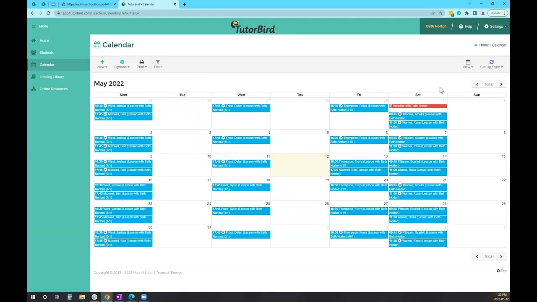Click the share page icon in address bar
The height and width of the screenshot is (302, 537).
pyautogui.click(x=433, y=13)
